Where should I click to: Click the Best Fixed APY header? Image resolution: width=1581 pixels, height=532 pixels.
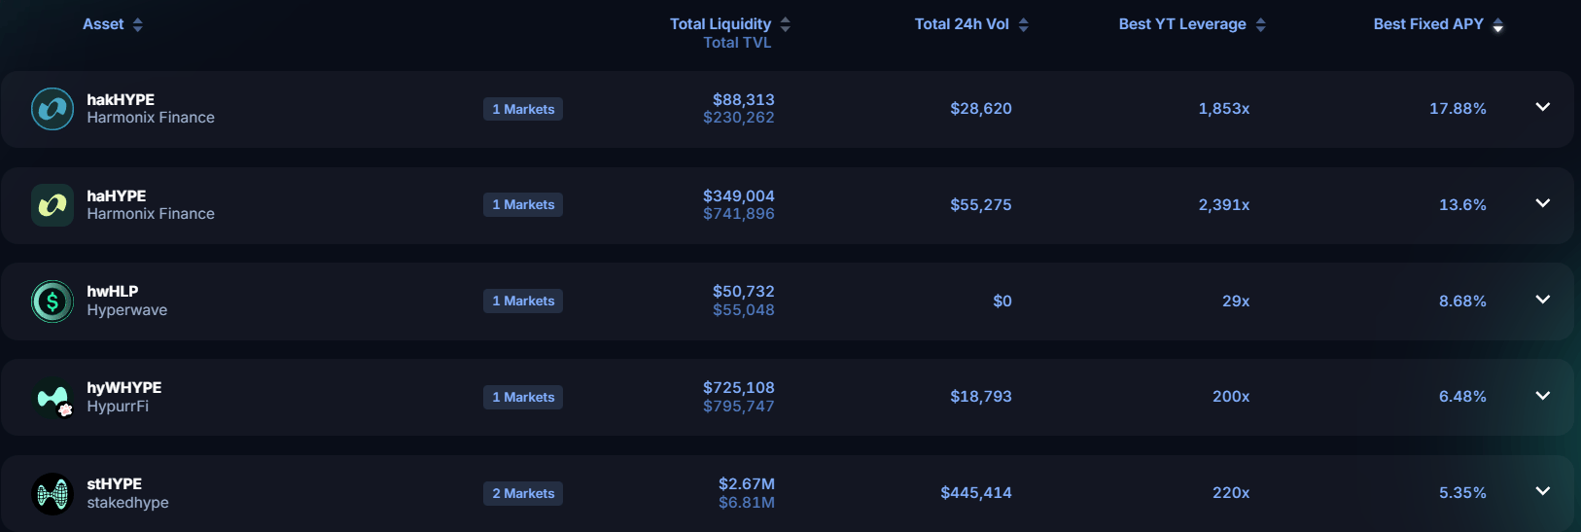click(x=1427, y=24)
